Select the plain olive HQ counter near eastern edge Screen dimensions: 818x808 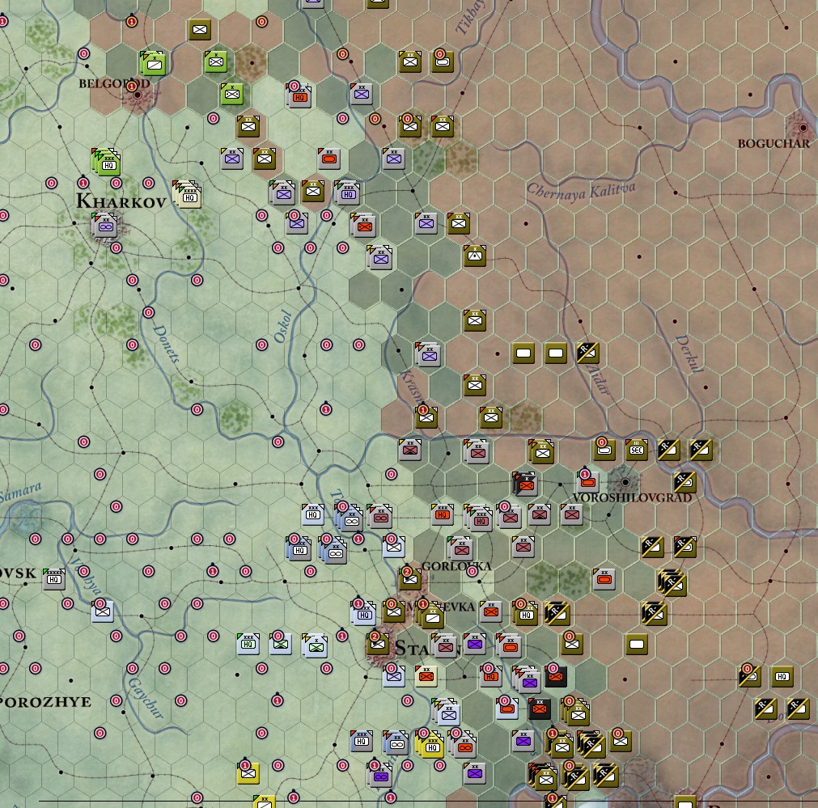782,675
